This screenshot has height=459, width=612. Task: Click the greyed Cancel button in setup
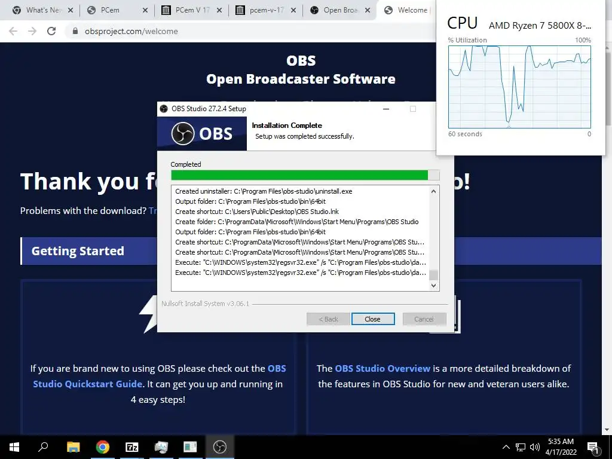pyautogui.click(x=424, y=319)
